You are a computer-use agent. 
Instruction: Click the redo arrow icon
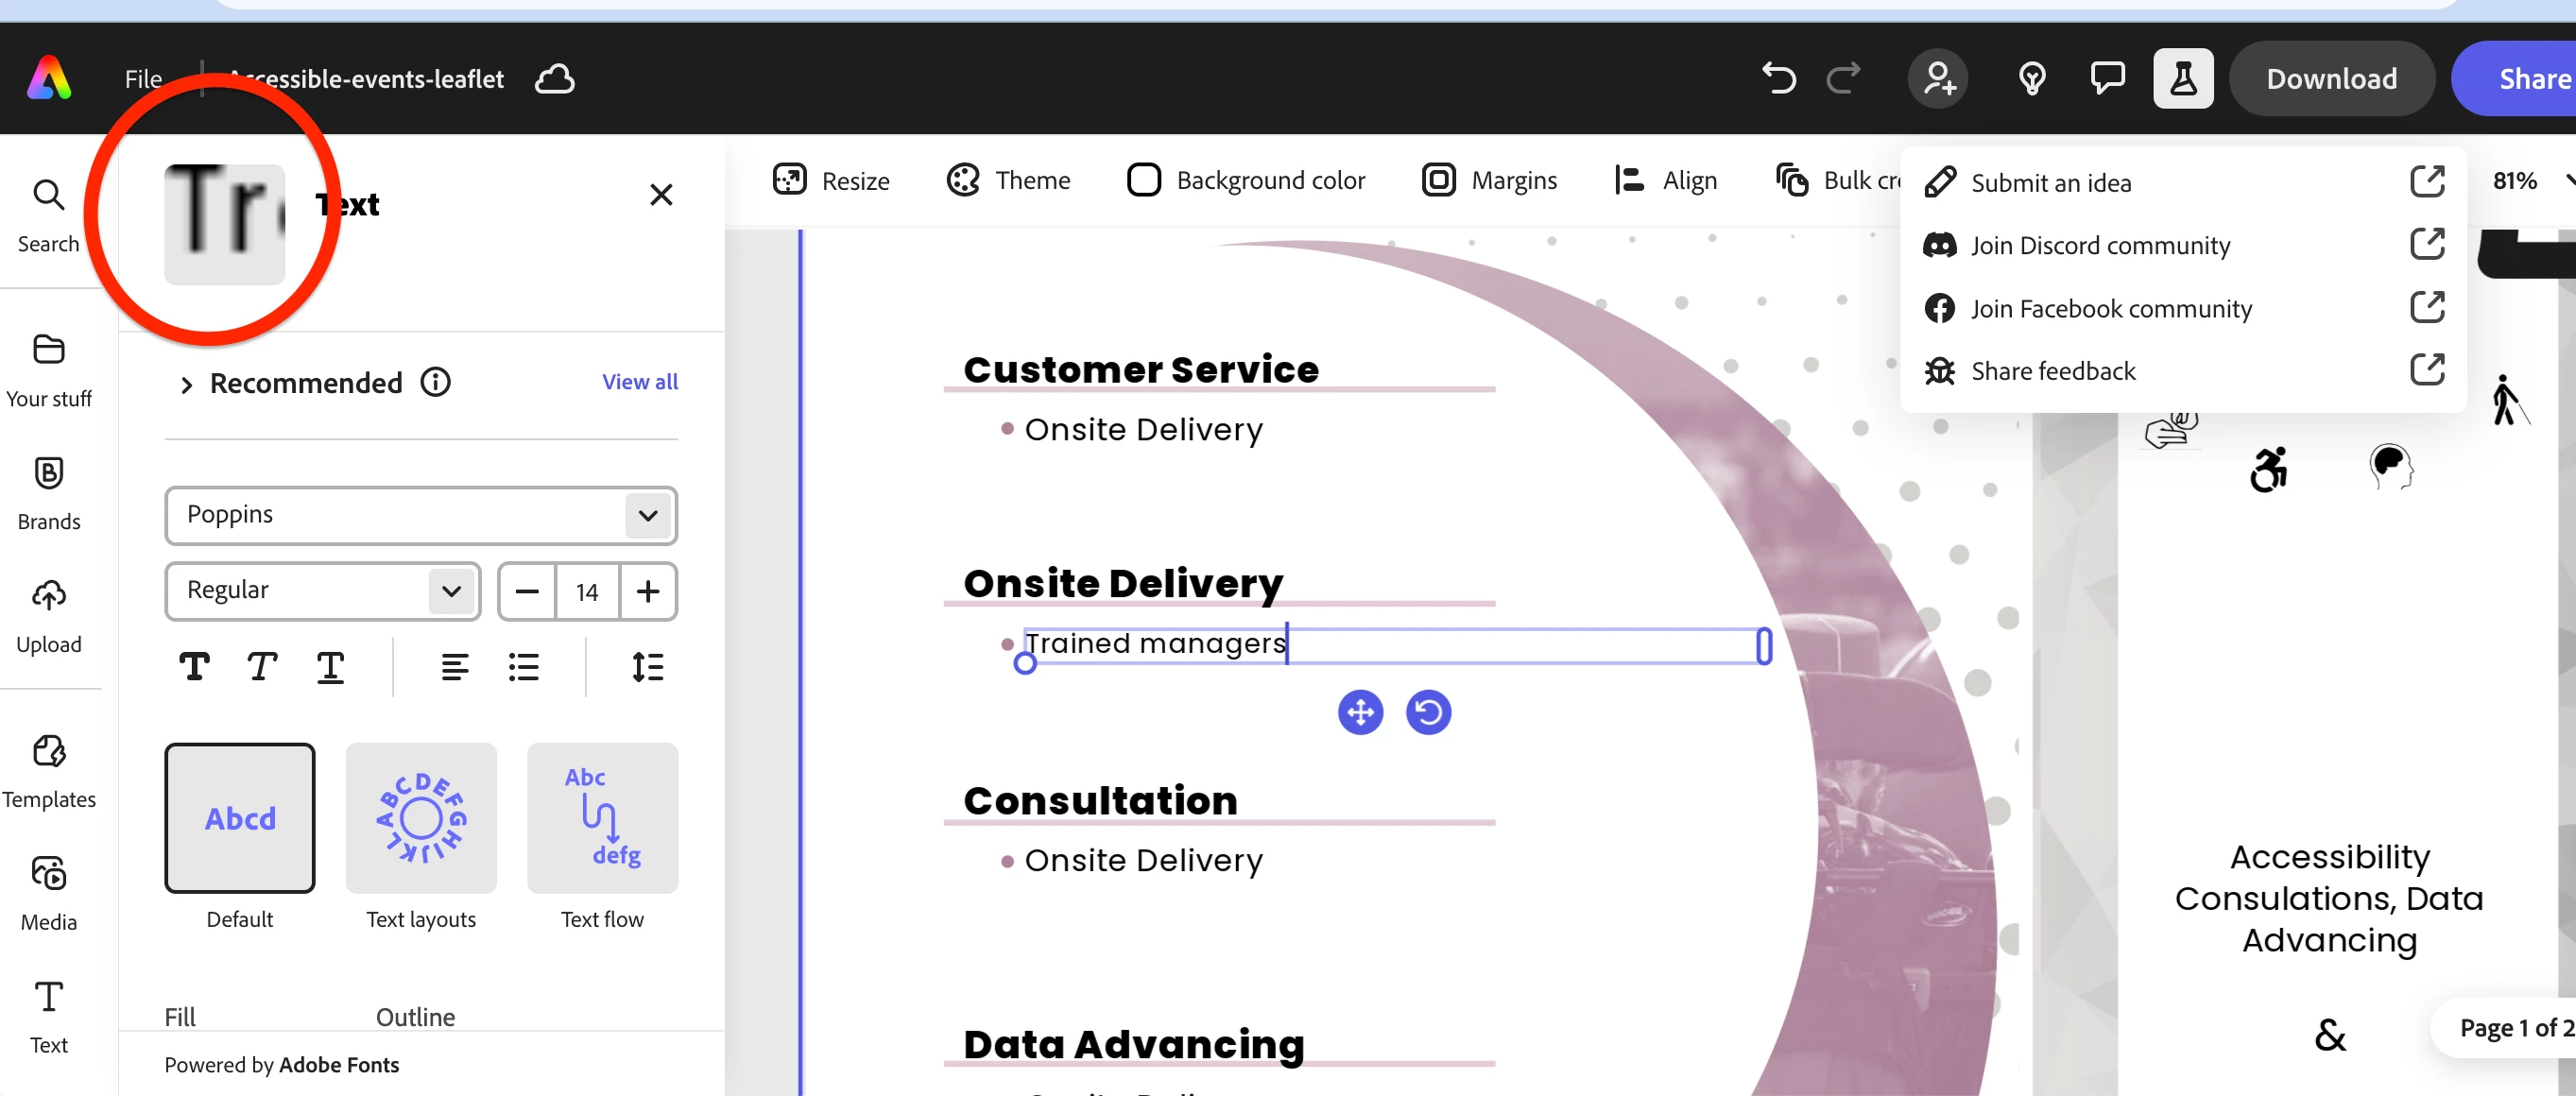(1843, 78)
